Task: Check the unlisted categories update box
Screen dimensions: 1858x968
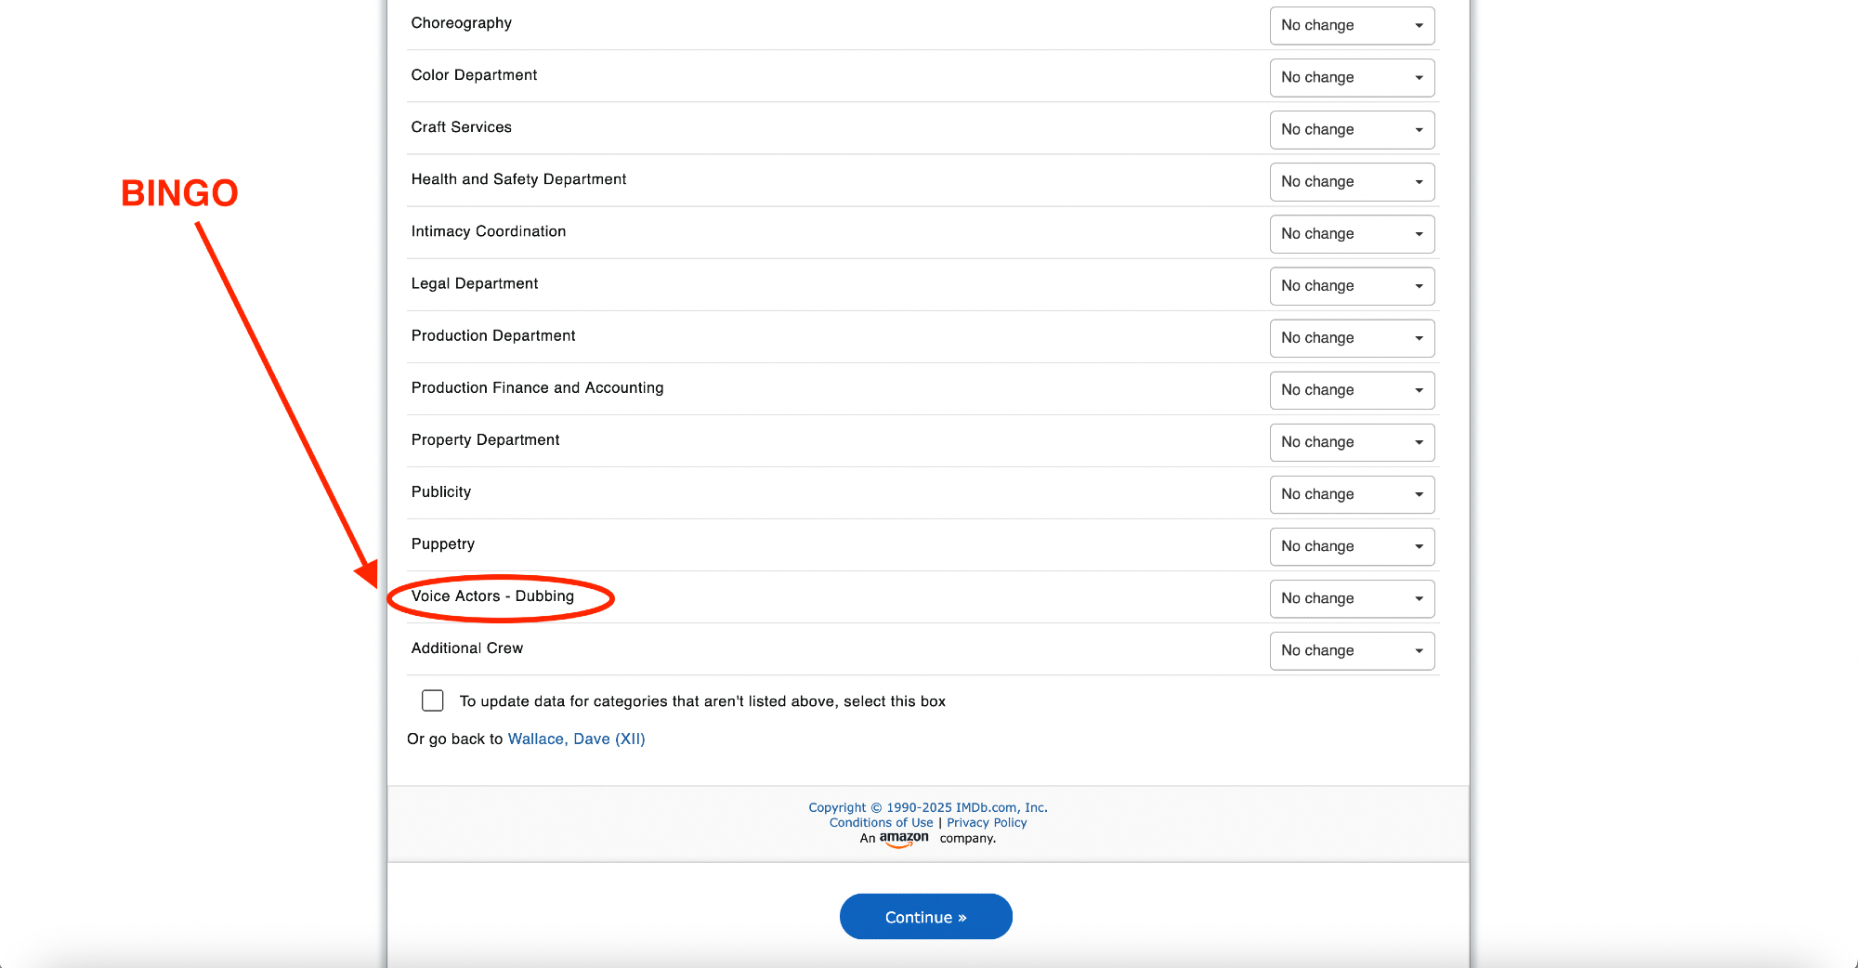Action: click(x=433, y=700)
